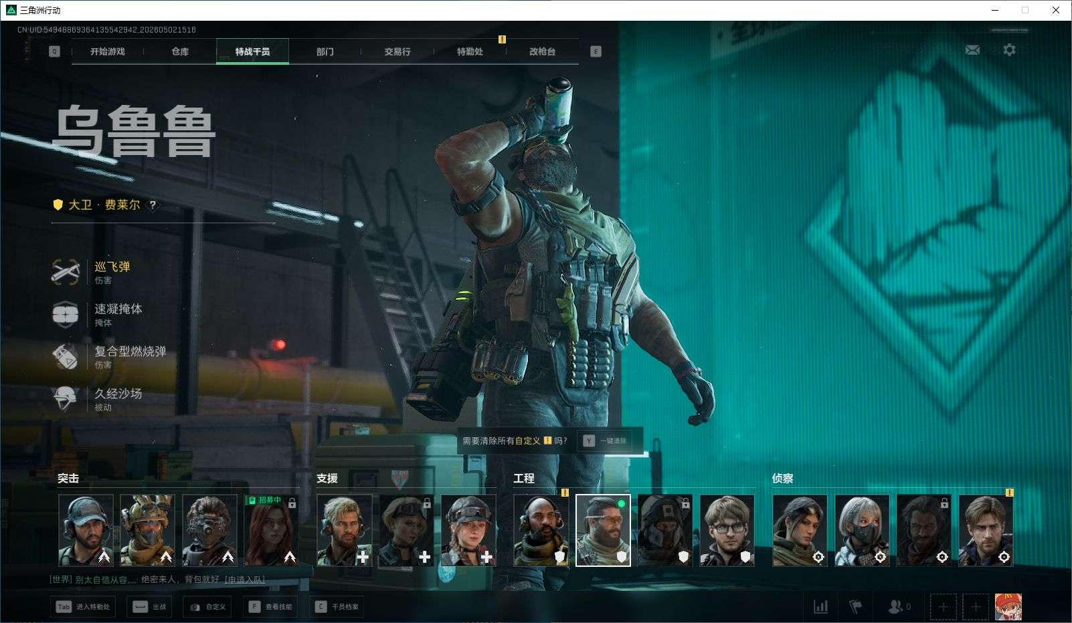Open the statistics bar chart icon

(x=820, y=607)
